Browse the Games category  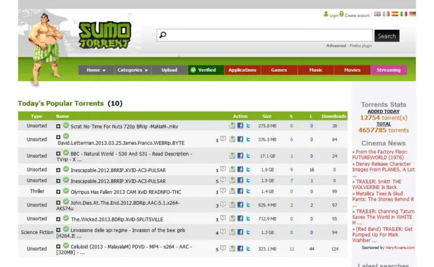[x=279, y=70]
